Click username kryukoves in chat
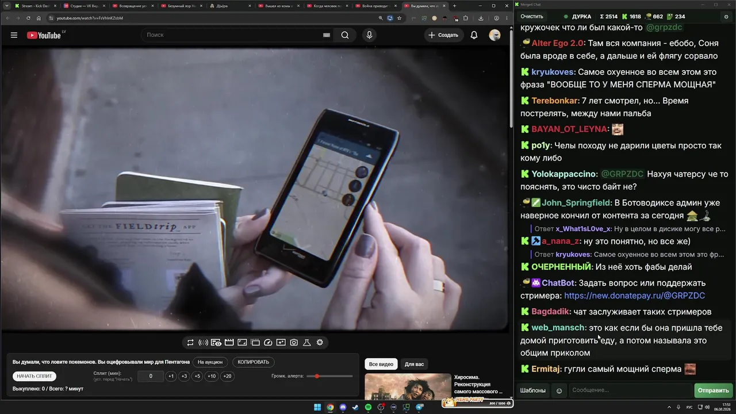Screen dimensions: 736x414 [x=553, y=72]
